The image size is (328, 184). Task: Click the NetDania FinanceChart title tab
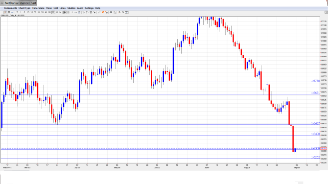coord(19,3)
